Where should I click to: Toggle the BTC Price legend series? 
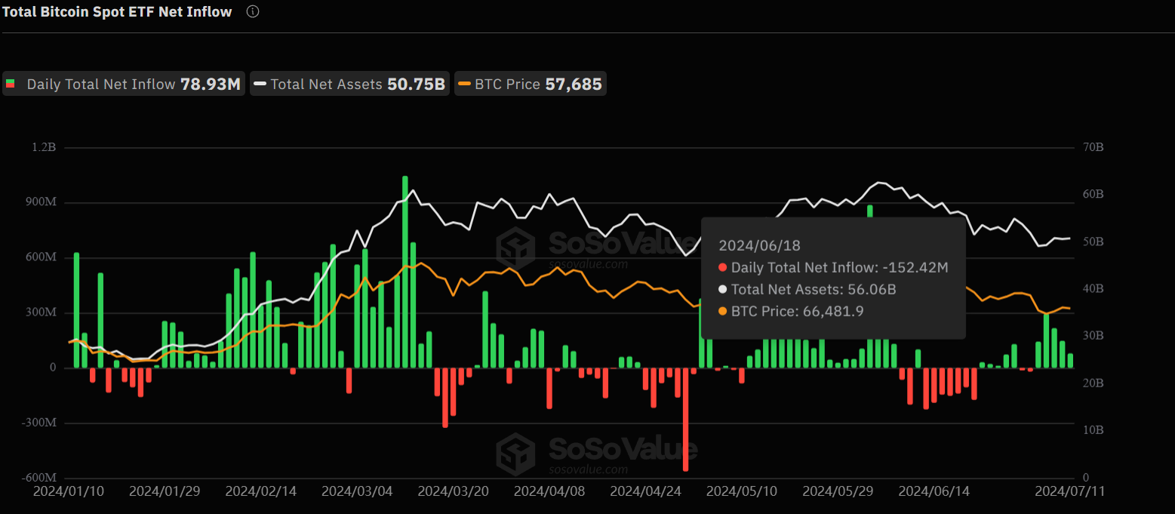tap(531, 84)
